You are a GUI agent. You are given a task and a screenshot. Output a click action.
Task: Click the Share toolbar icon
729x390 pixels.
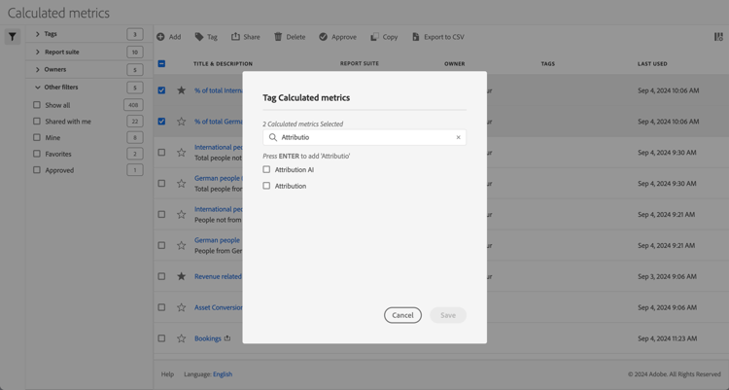pyautogui.click(x=235, y=37)
